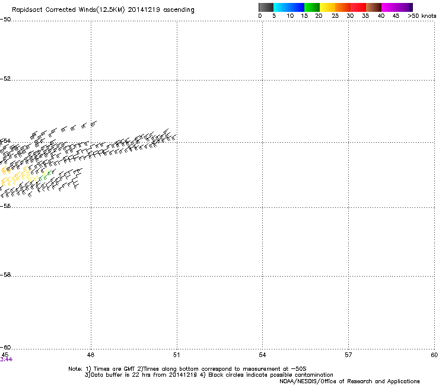Viewport: 439px width, 385px height.
Task: Click the longitude label '54'
Action: click(x=262, y=355)
